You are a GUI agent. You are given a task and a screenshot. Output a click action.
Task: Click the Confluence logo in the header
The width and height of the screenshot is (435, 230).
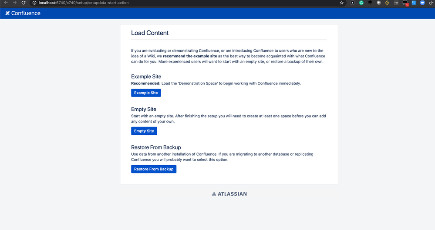(7, 13)
